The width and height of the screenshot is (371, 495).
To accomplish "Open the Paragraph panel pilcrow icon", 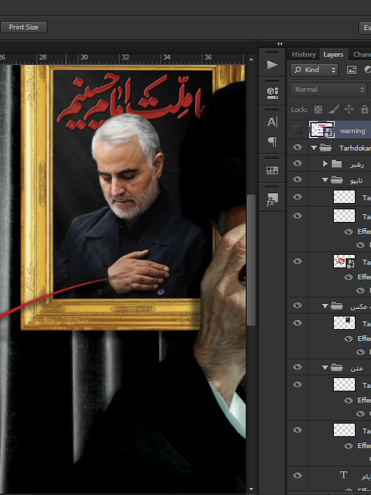I will [x=272, y=141].
